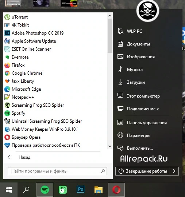This screenshot has height=197, width=185.
Task: Click the Google Chrome icon
Action: pyautogui.click(x=7, y=73)
